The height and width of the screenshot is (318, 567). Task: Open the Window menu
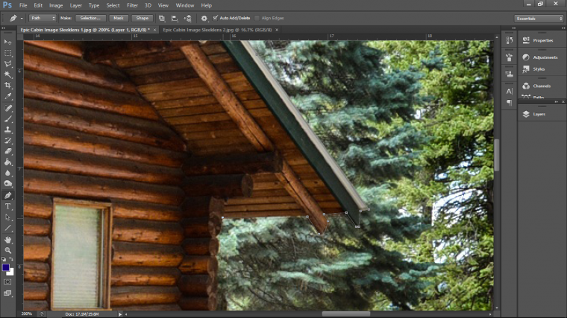click(x=185, y=5)
